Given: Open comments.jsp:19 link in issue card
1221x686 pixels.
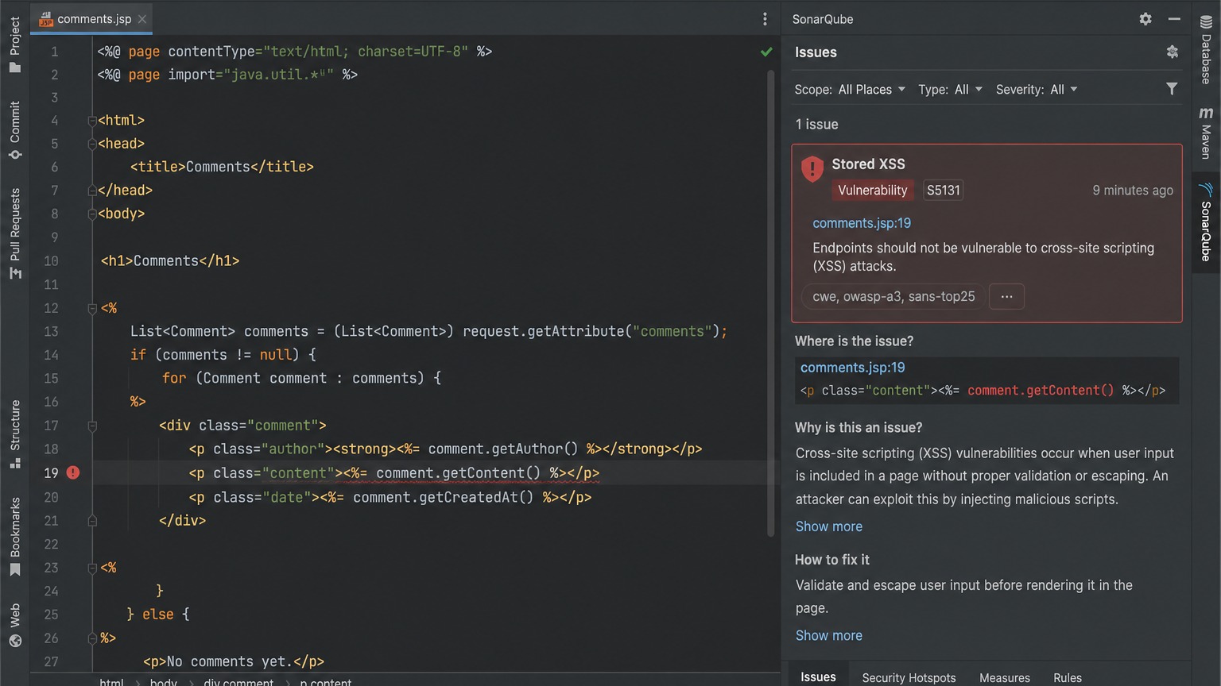Looking at the screenshot, I should coord(862,223).
